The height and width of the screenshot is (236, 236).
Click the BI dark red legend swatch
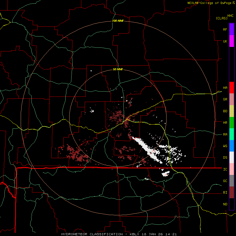click(x=232, y=192)
